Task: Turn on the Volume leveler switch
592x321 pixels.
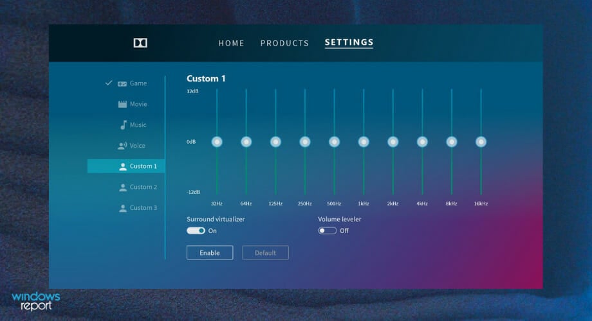Action: 328,230
